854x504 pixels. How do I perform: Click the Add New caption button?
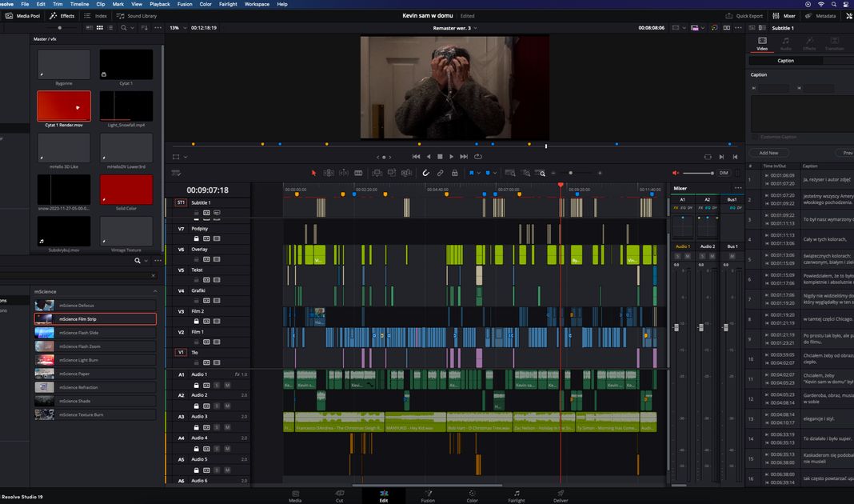768,153
